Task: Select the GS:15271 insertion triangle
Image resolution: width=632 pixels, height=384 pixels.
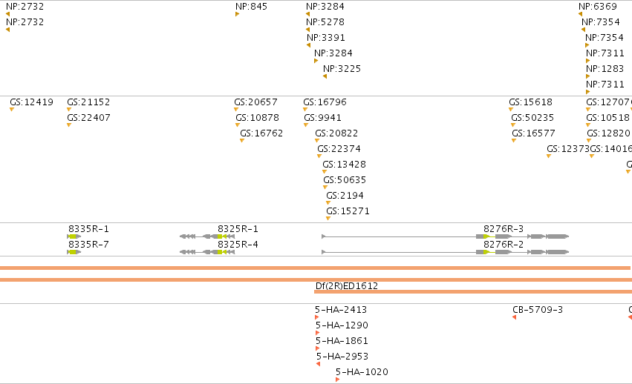Action: (x=328, y=219)
